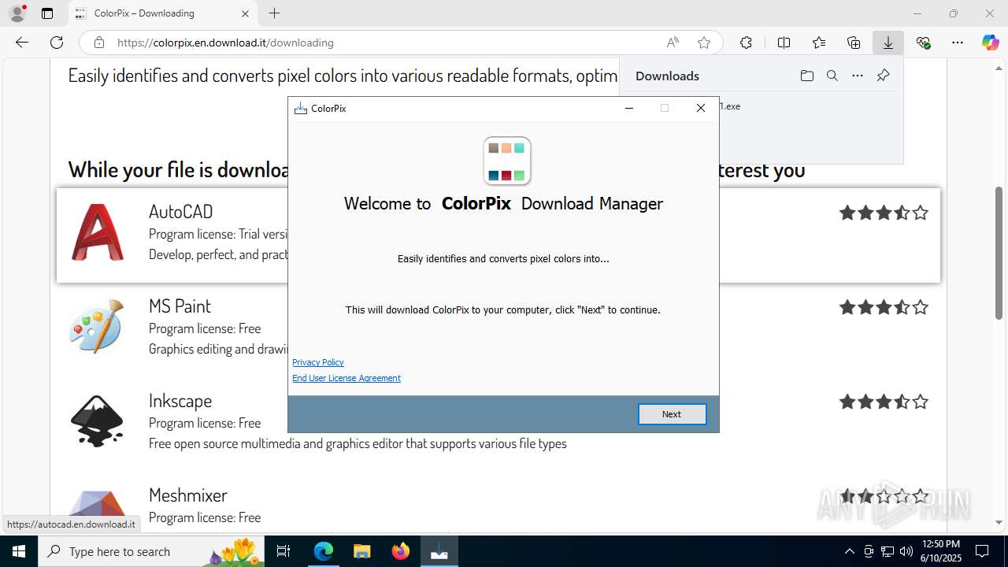Show hidden system tray icons
1008x567 pixels.
point(849,551)
